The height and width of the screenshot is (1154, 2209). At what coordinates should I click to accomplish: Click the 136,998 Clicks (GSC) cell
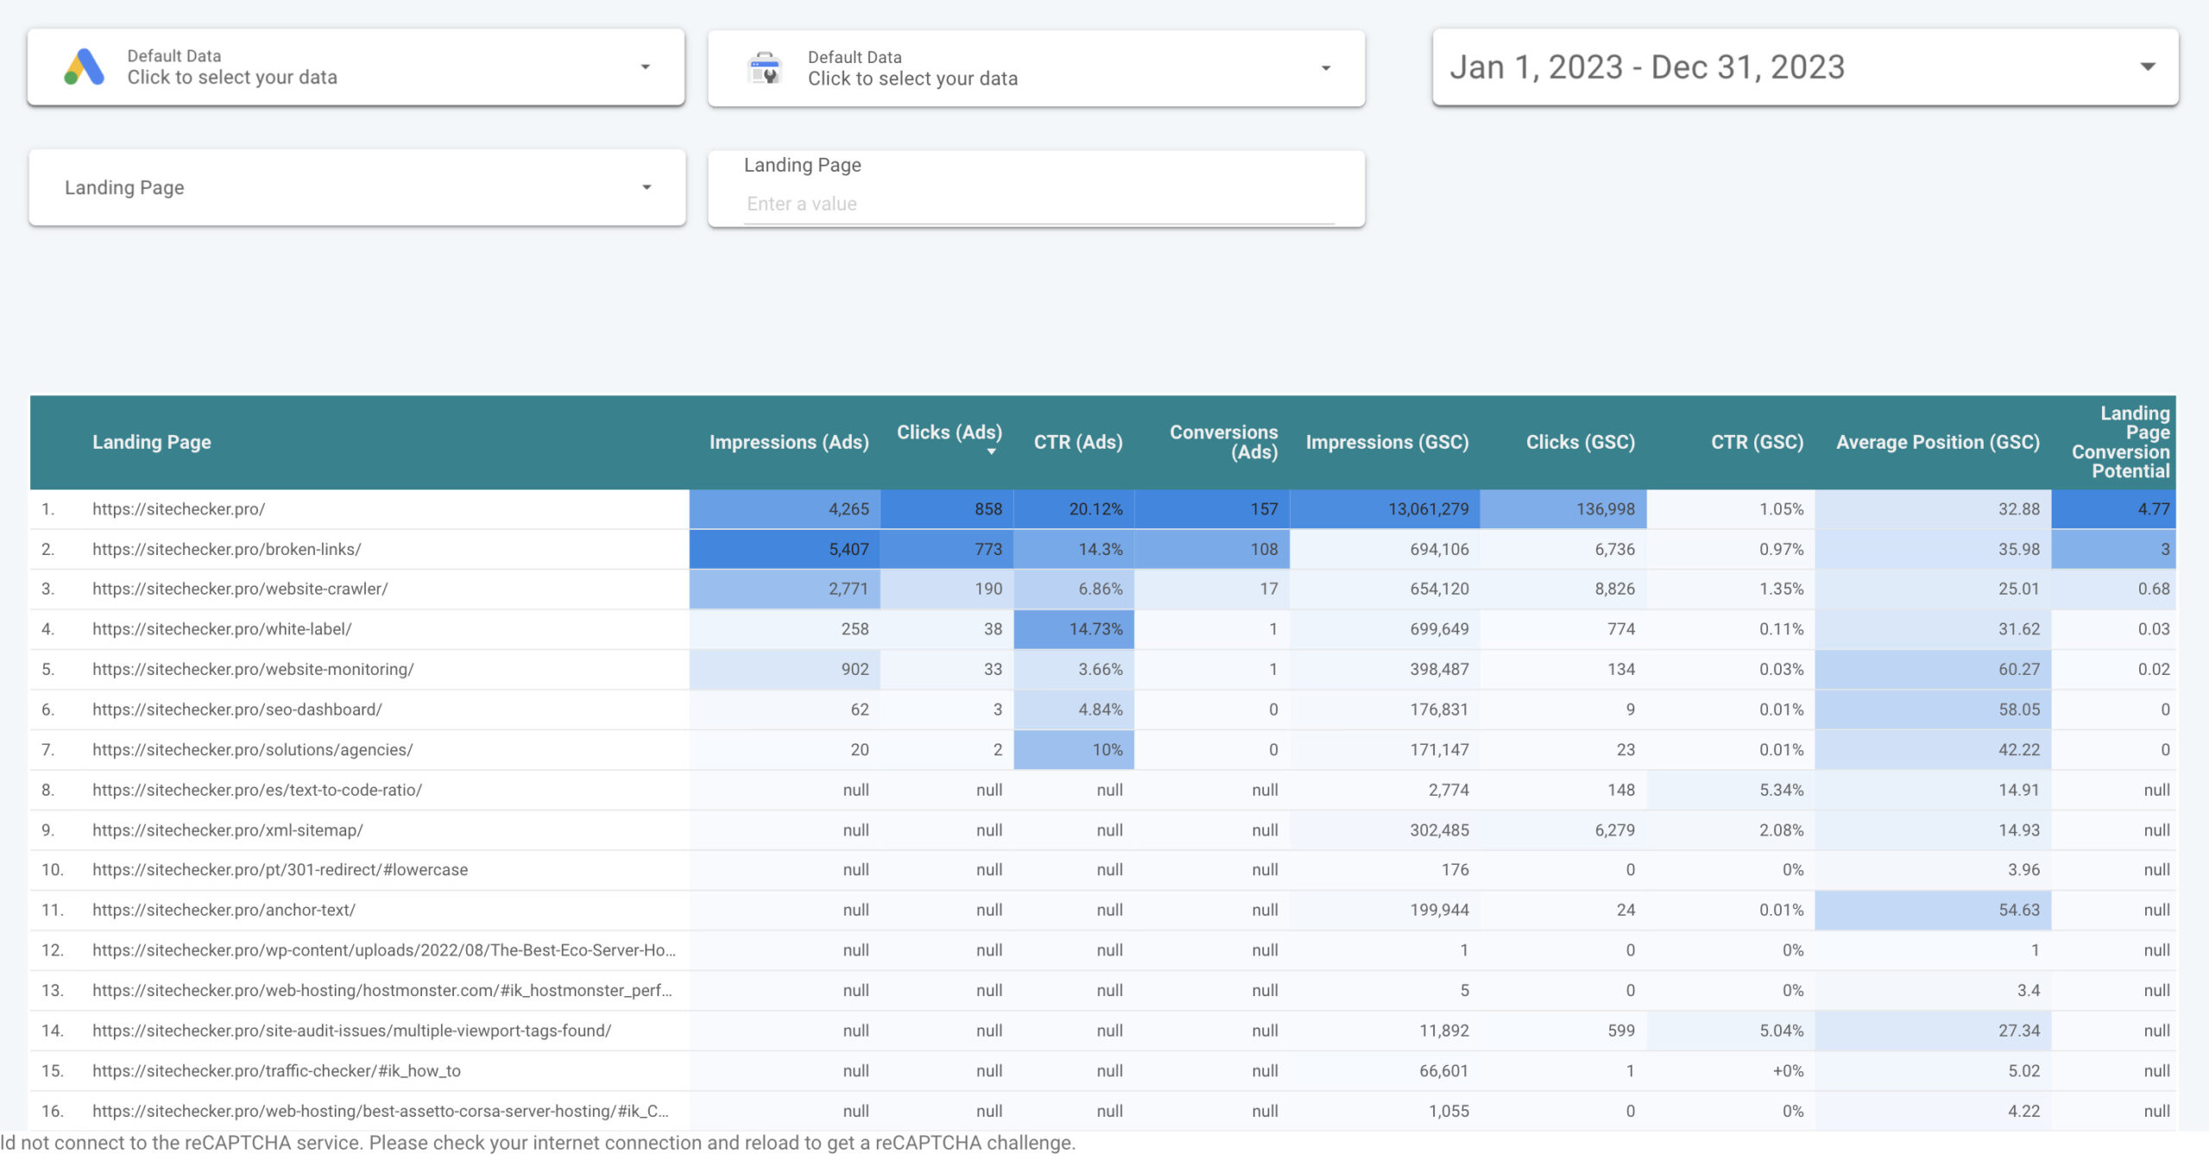[x=1564, y=509]
